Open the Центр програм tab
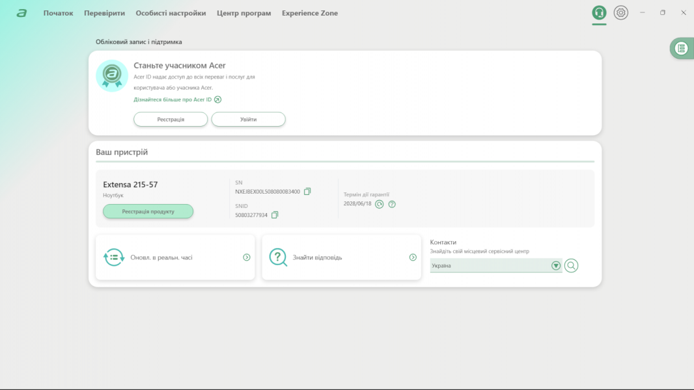This screenshot has height=390, width=694. [243, 13]
